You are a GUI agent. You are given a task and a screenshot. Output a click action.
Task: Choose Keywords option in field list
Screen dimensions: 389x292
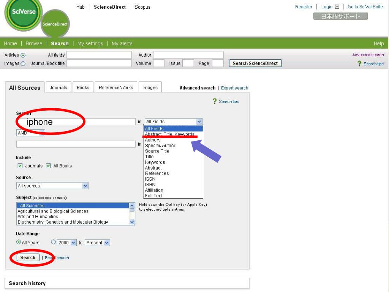point(173,162)
